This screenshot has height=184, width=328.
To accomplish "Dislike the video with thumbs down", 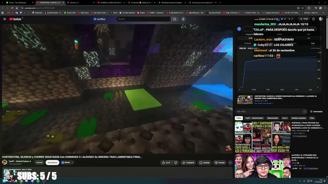I will 176,163.
